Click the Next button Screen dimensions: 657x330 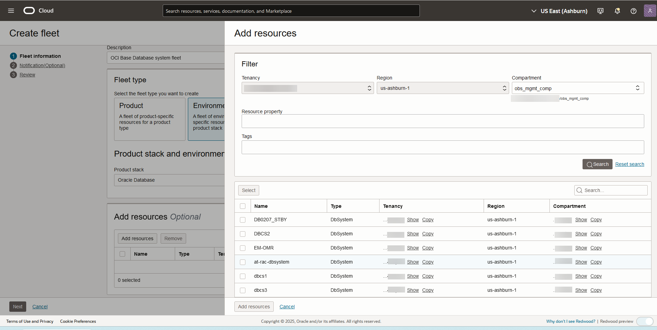[18, 306]
